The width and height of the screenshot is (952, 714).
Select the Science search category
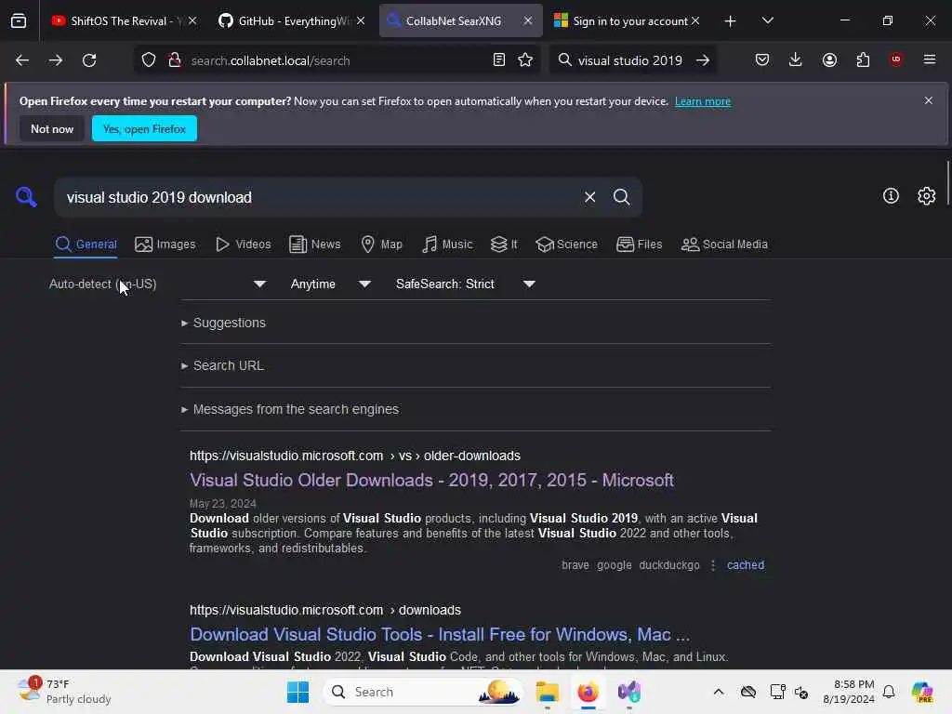point(566,245)
